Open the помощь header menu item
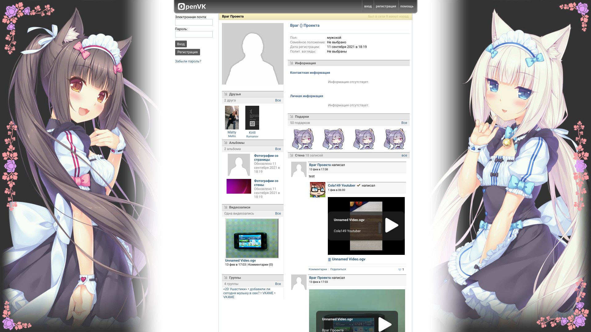The height and width of the screenshot is (332, 591). pyautogui.click(x=407, y=6)
